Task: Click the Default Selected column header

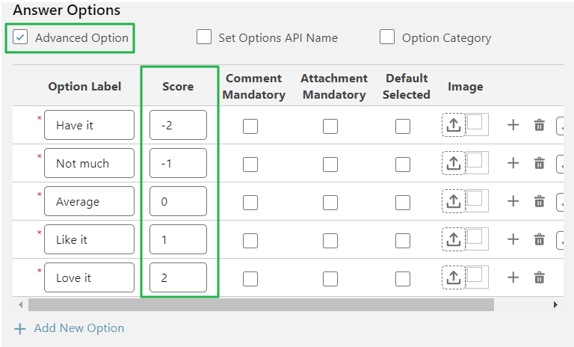Action: point(407,87)
